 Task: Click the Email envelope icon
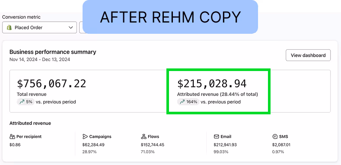[x=216, y=137]
